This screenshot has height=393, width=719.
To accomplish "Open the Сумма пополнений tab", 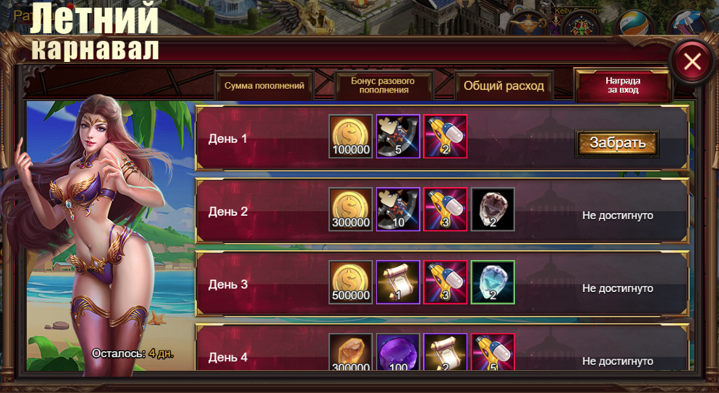I will tap(264, 86).
